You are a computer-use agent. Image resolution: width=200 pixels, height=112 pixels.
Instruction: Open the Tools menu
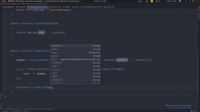point(32,4)
